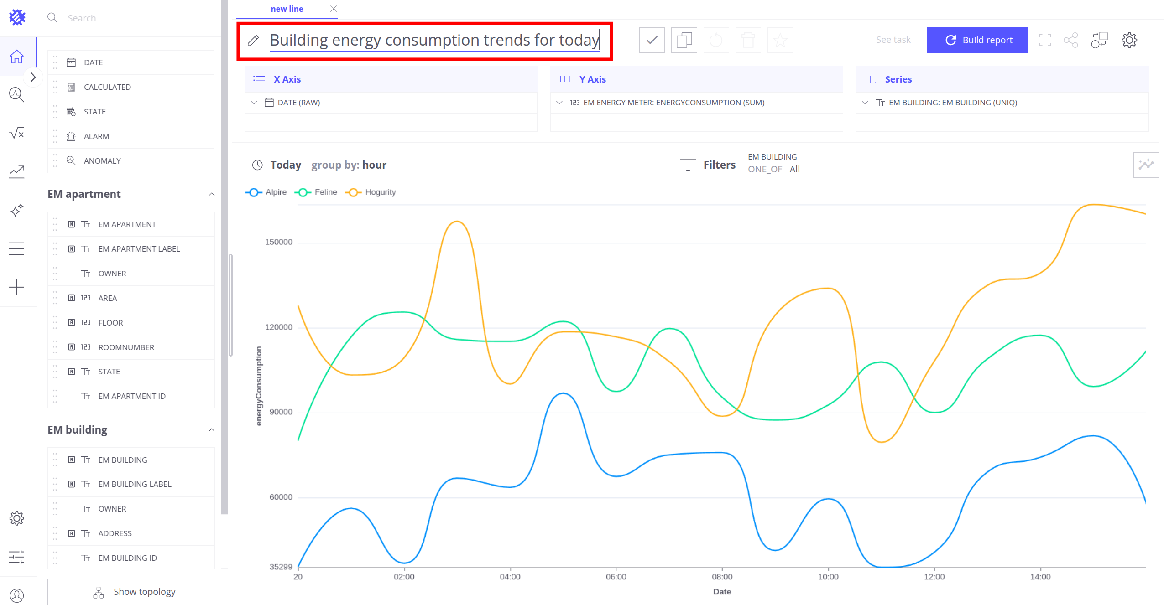Click the chart type icon at right
The height and width of the screenshot is (615, 1164).
1145,165
